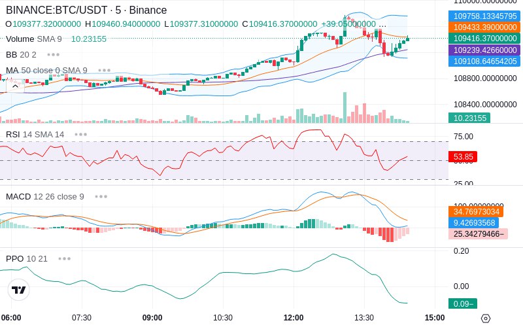This screenshot has height=327, width=523.
Task: Click the current price label 109416.37000000
Action: (484, 39)
